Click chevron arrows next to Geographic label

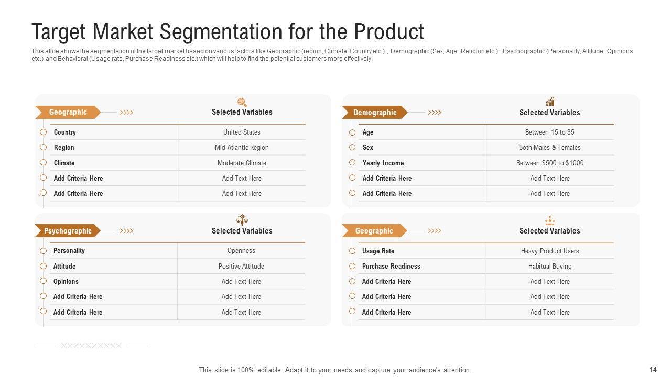tap(126, 113)
